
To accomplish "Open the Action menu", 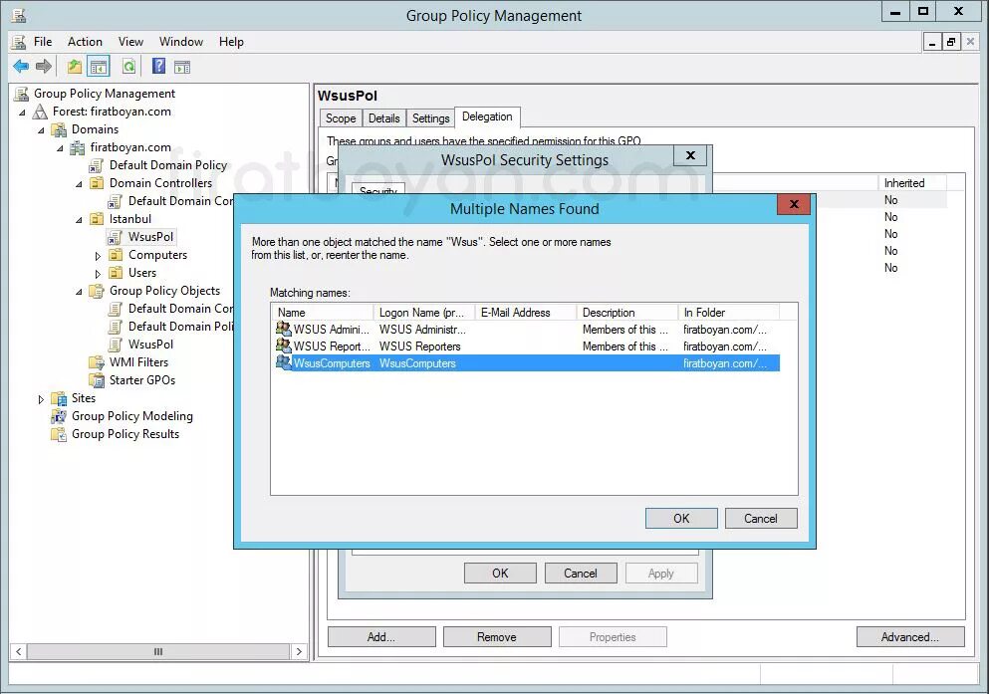I will (x=85, y=42).
